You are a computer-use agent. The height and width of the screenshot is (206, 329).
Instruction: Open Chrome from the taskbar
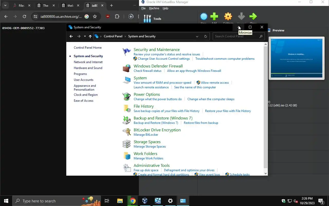[x=133, y=201]
